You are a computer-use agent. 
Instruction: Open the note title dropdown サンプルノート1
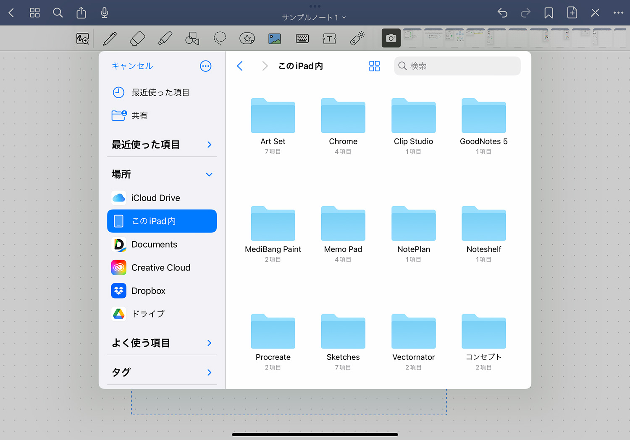click(x=314, y=17)
